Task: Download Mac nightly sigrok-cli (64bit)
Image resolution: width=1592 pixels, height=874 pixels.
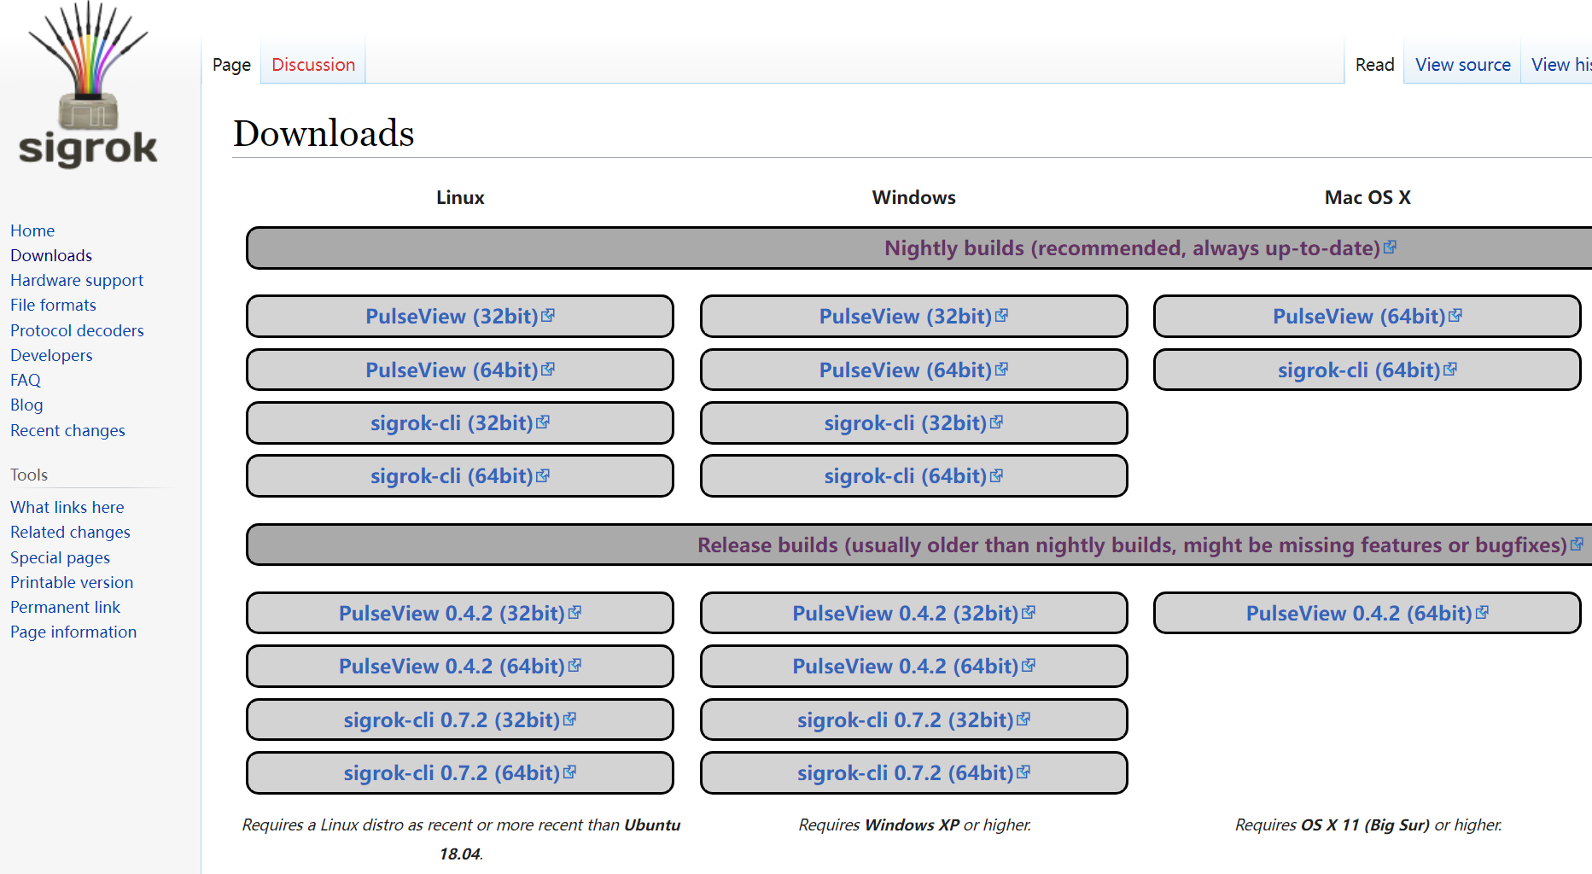Action: click(1367, 370)
